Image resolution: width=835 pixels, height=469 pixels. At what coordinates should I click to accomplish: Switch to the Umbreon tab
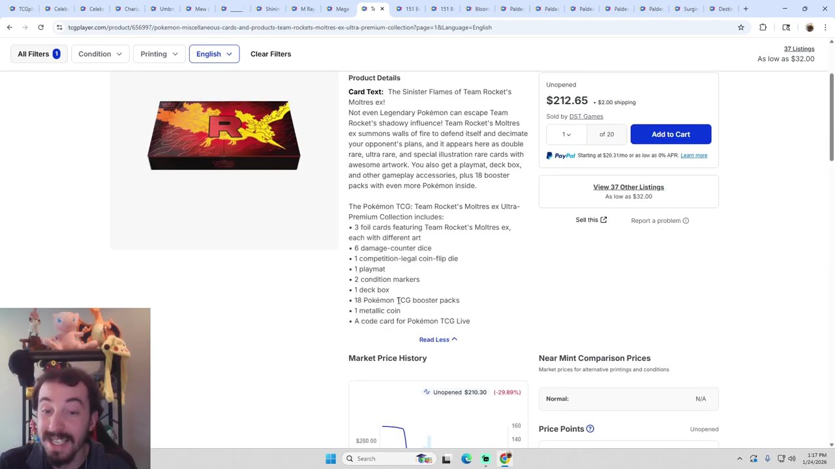(161, 9)
